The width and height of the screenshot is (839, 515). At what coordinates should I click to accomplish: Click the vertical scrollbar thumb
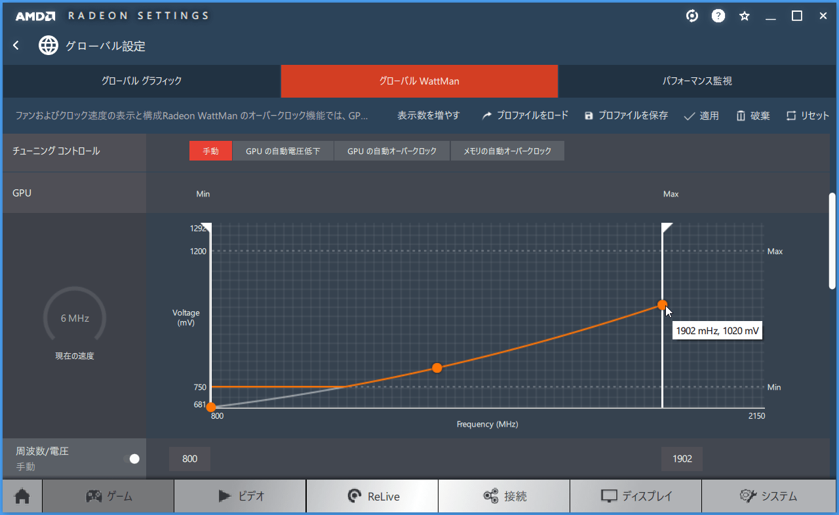832,240
